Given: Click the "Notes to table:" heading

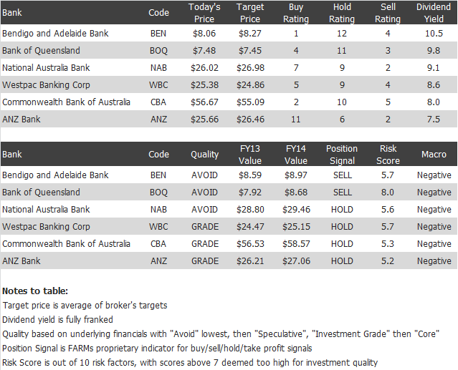Looking at the screenshot, I should coord(36,291).
